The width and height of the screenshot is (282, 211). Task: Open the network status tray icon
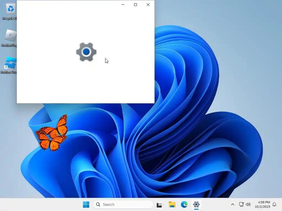point(241,204)
